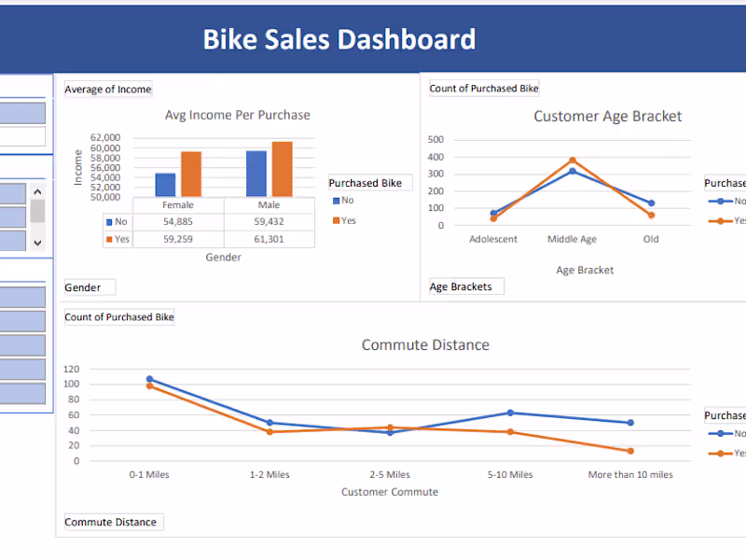Screen dimensions: 746x560
Task: Click the Average of Income field button
Action: pyautogui.click(x=108, y=90)
